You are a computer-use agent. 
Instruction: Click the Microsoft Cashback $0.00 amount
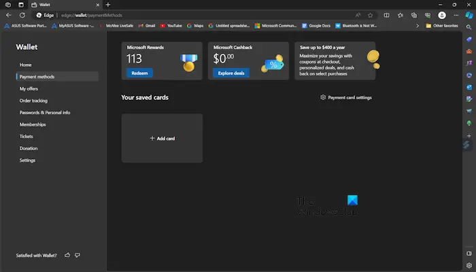(x=224, y=58)
